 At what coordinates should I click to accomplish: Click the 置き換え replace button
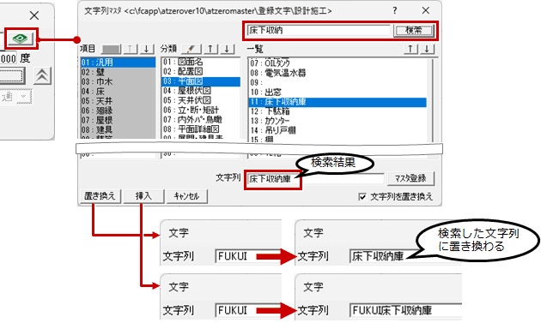pyautogui.click(x=100, y=196)
